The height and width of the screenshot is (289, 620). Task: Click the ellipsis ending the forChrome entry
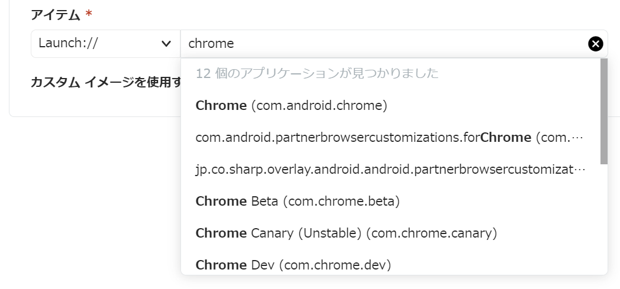pos(579,138)
